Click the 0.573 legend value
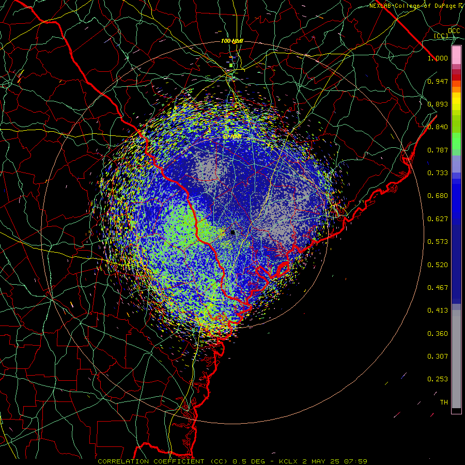 438,242
